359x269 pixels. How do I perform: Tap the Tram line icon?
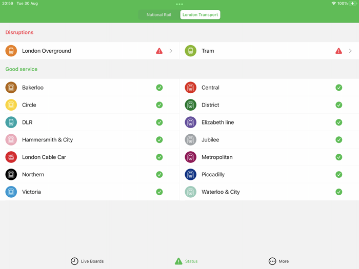(x=190, y=51)
